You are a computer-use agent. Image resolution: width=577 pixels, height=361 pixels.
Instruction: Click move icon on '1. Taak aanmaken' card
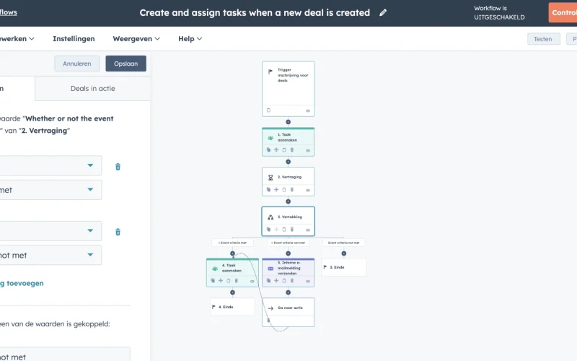tap(276, 150)
